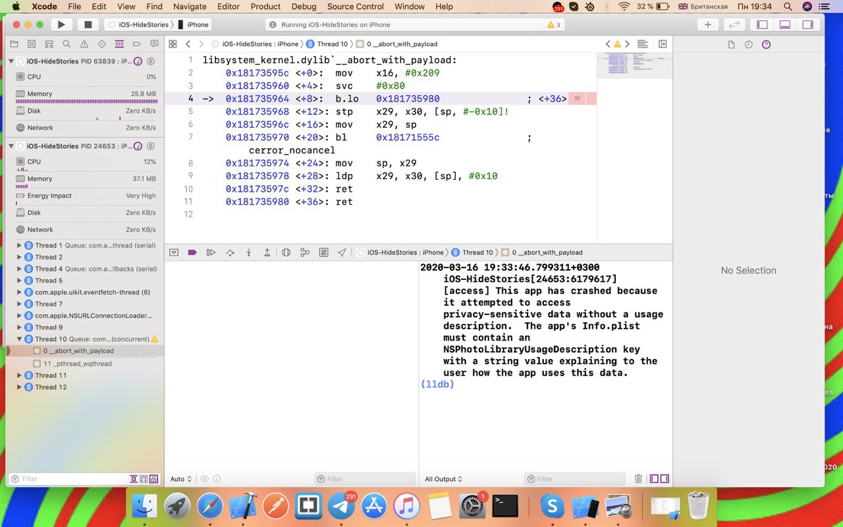Image resolution: width=843 pixels, height=527 pixels.
Task: Open the Project navigator folder icon
Action: (x=13, y=44)
